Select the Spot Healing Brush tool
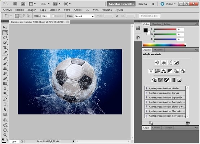The height and width of the screenshot is (144, 200). (x=5, y=58)
